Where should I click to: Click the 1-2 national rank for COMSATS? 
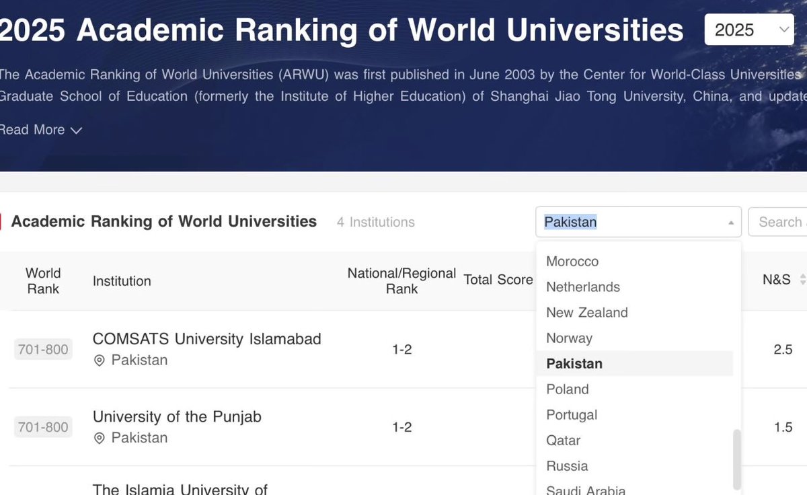(402, 350)
